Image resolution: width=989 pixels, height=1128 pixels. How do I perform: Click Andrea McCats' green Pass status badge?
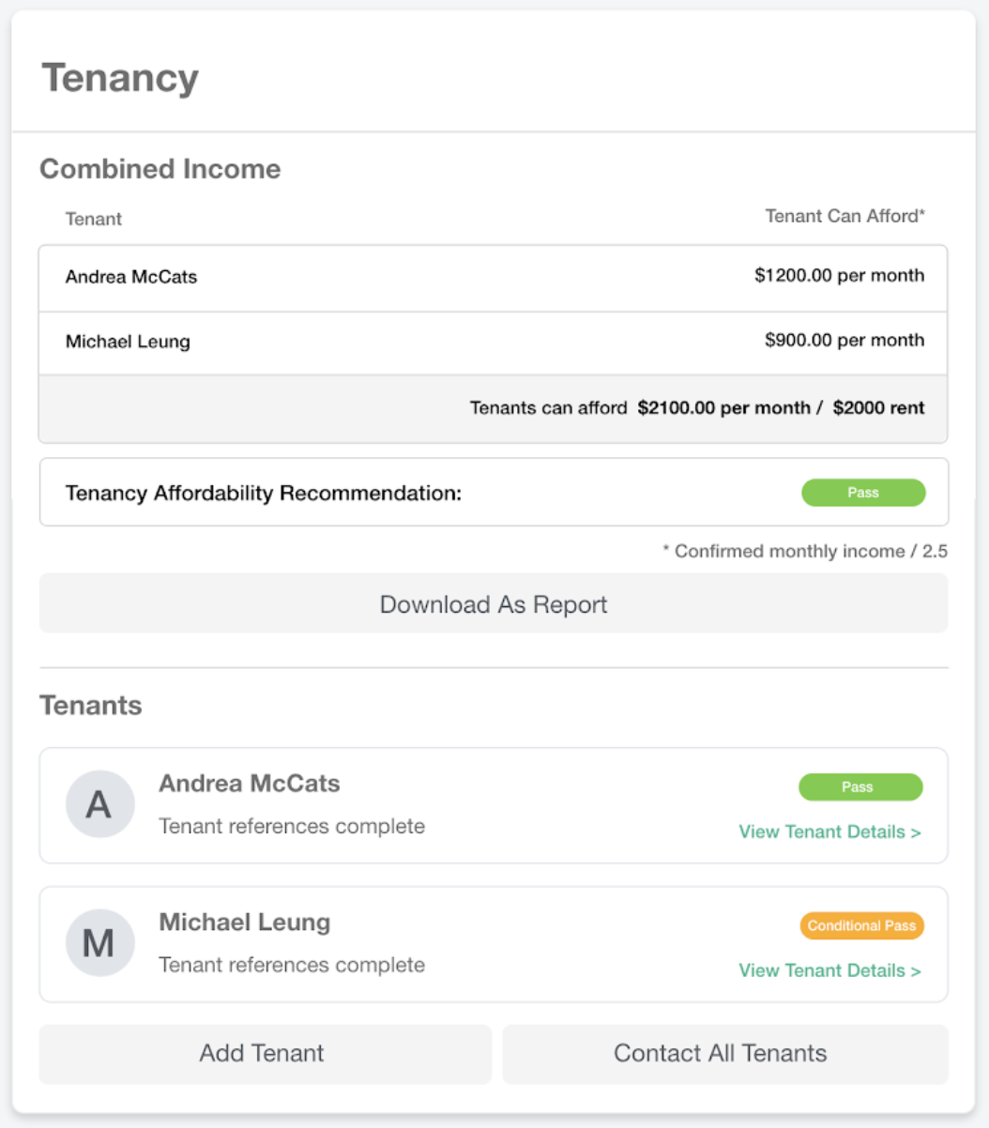[x=860, y=786]
